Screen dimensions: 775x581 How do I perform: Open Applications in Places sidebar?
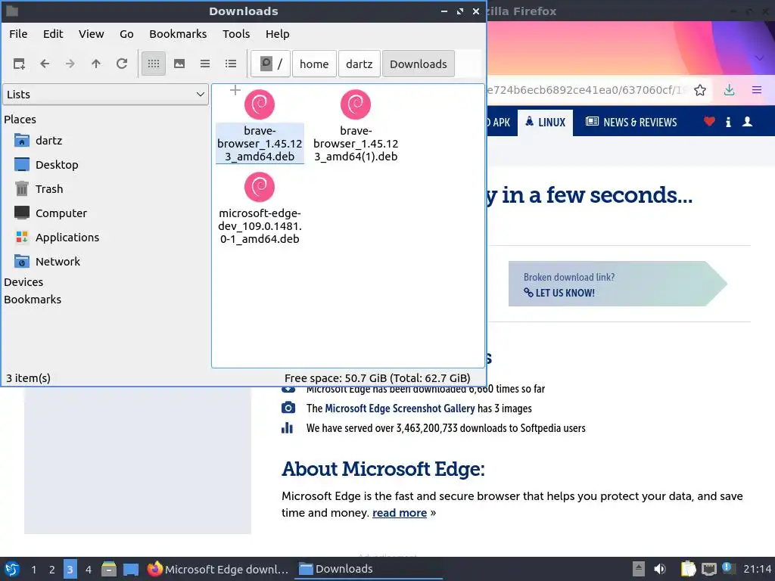pos(67,238)
